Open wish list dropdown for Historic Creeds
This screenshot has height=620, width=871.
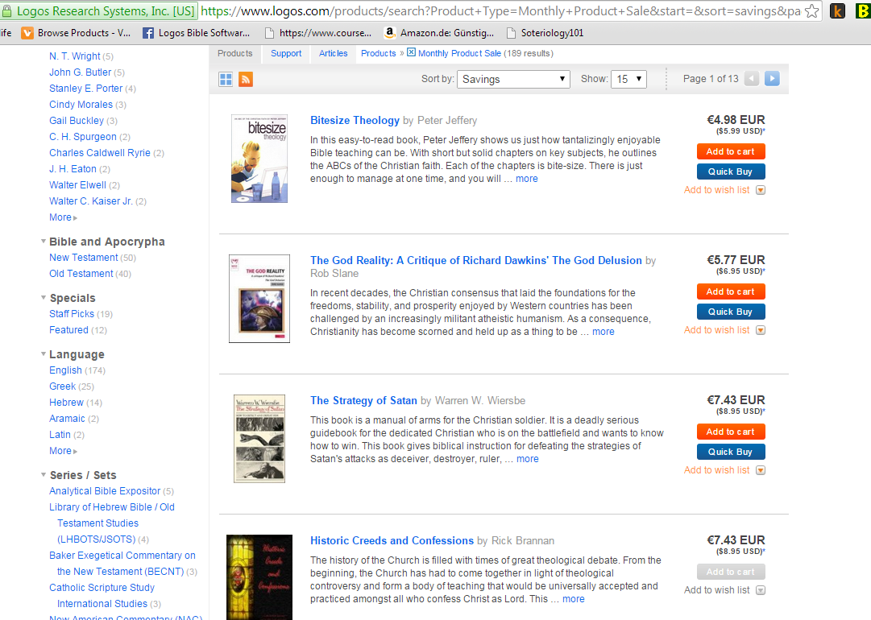761,590
